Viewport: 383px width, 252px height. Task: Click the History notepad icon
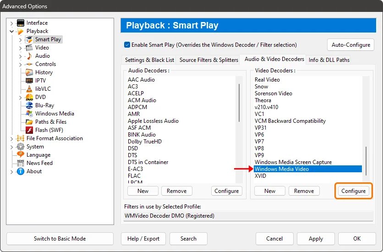pyautogui.click(x=29, y=72)
